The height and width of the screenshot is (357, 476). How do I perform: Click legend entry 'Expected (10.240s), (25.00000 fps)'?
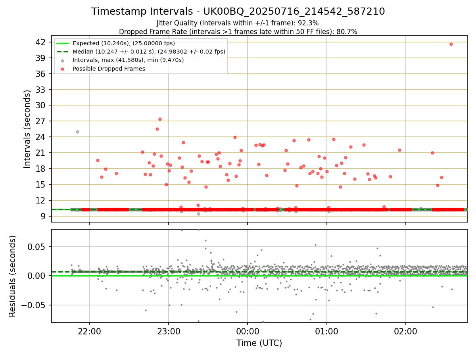[x=123, y=43]
